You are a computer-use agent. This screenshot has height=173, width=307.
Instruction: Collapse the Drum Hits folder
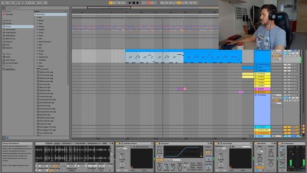point(35,14)
